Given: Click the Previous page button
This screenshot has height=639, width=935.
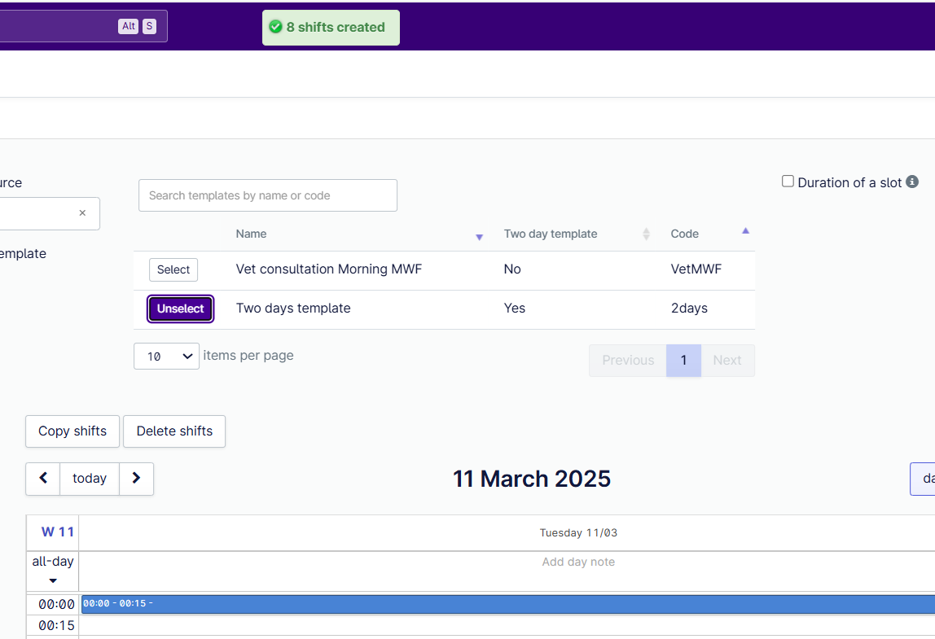Looking at the screenshot, I should tap(628, 360).
